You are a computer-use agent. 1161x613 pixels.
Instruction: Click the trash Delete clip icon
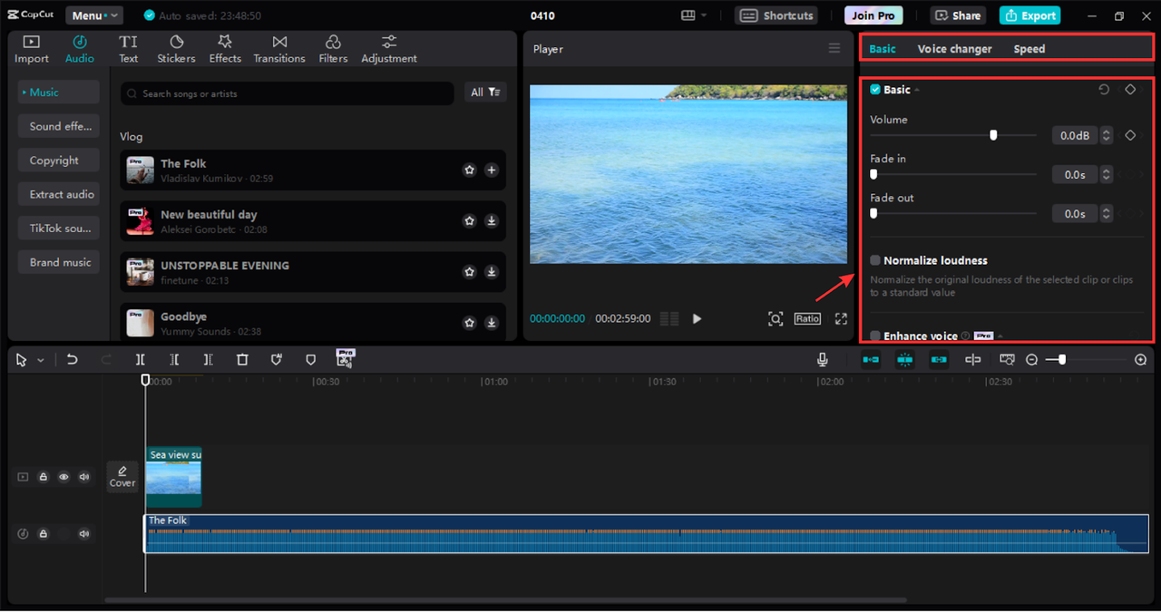click(x=242, y=360)
